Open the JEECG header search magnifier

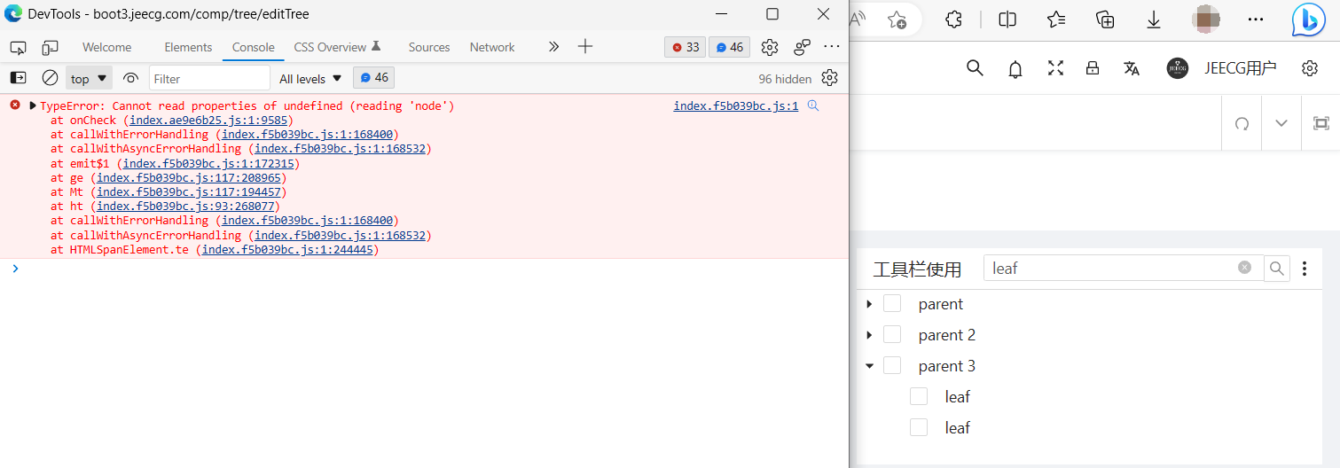click(x=975, y=68)
